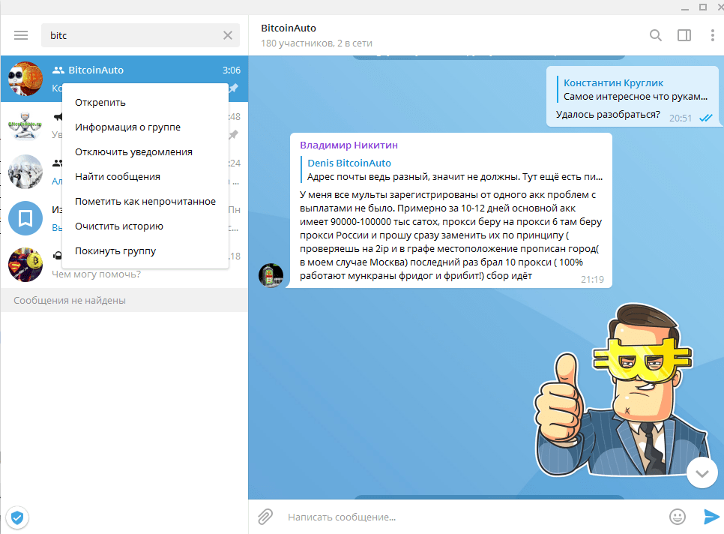Open the quoted reply from Denis BitcoinAuto
Image resolution: width=724 pixels, height=534 pixels.
tap(451, 169)
